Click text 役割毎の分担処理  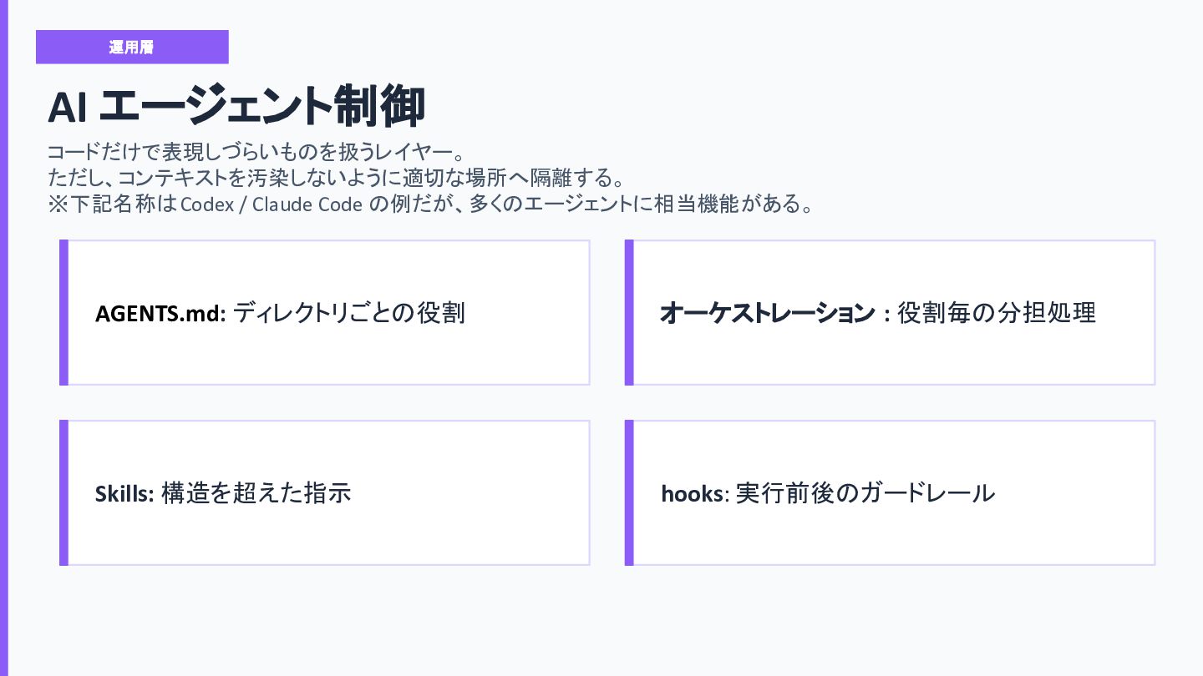(x=997, y=314)
